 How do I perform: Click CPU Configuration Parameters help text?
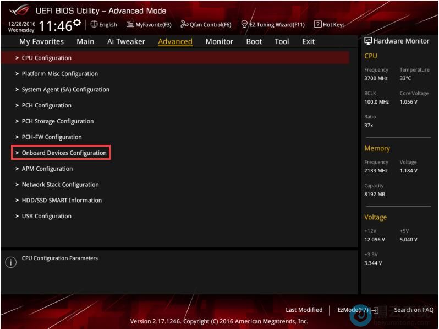(x=60, y=258)
